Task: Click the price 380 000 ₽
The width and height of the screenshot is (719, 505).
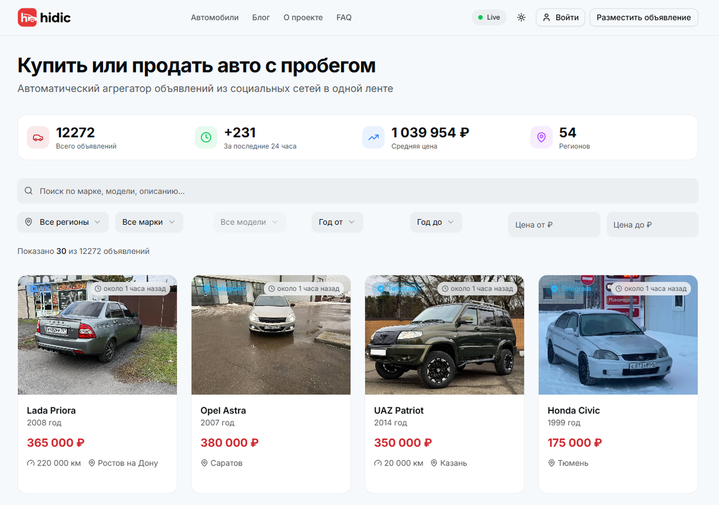Action: (229, 443)
